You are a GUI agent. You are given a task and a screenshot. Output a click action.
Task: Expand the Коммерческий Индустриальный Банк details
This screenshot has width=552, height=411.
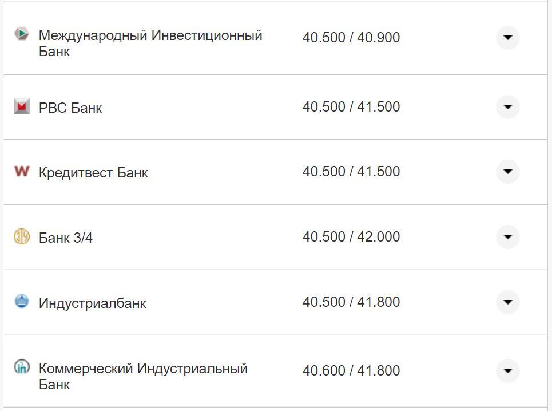point(507,370)
